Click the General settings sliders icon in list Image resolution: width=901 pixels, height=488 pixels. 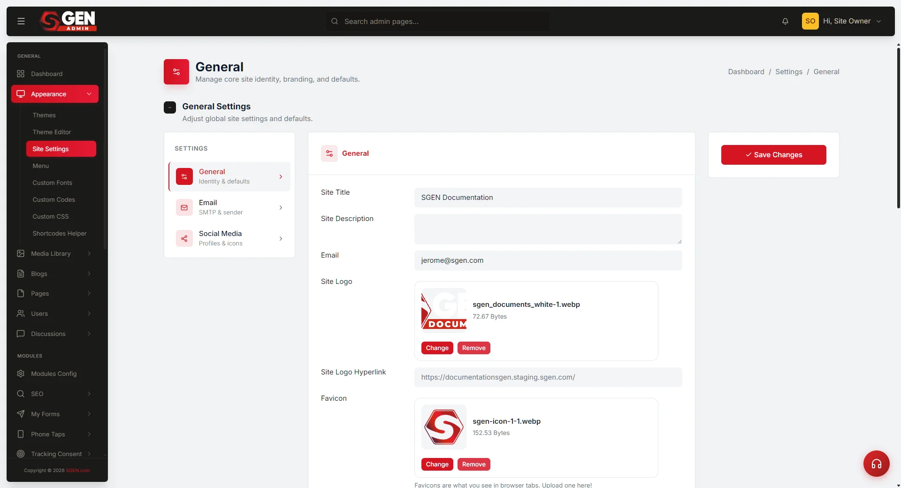184,176
